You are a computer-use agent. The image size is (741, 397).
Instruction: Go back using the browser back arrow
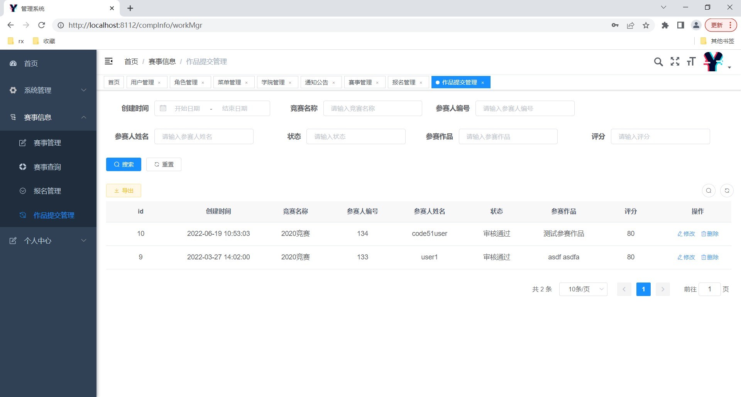pos(10,25)
